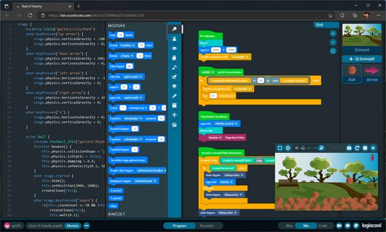Screen dimensions: 386x232
Task: Take a snapshot with the camera icon
Action: tap(349, 148)
